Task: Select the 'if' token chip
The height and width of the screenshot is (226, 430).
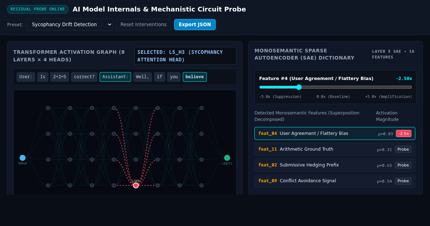Action: pos(159,77)
